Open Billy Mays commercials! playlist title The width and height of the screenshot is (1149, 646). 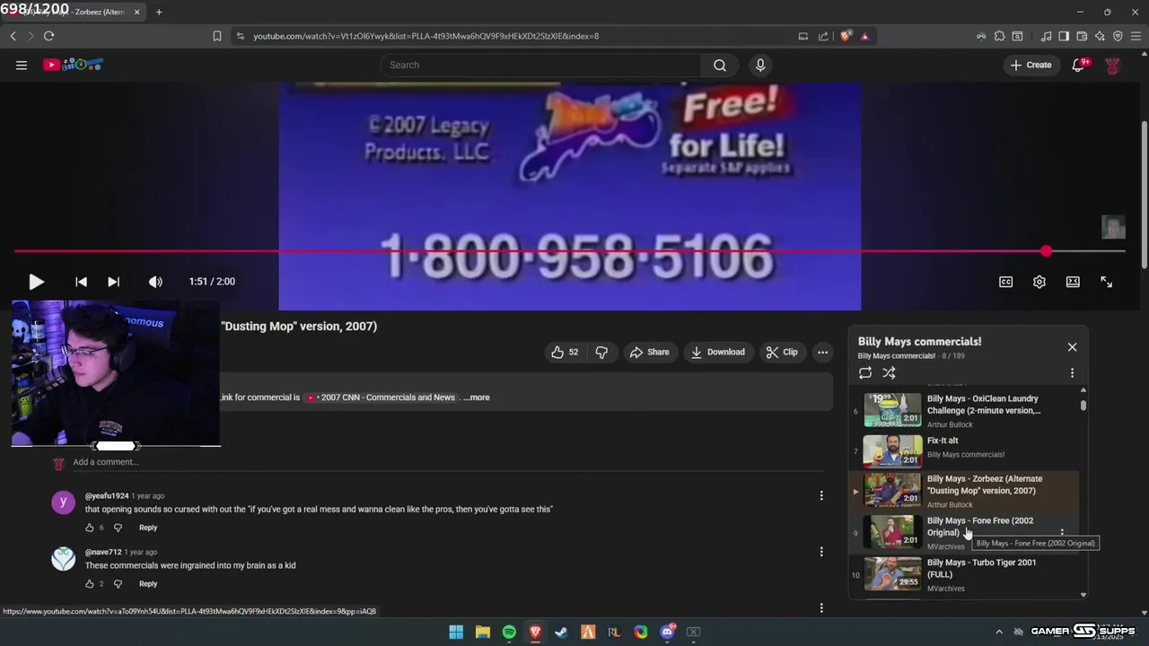pos(919,342)
